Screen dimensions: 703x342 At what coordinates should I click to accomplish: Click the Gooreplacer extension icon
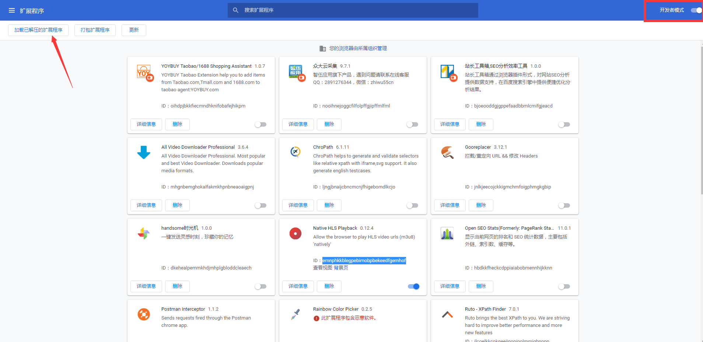[447, 152]
